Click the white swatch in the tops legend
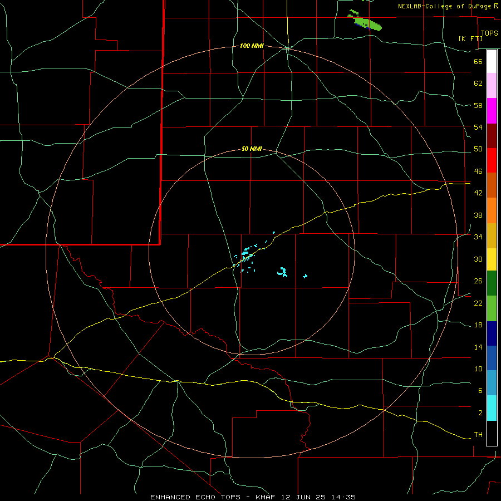 click(492, 61)
